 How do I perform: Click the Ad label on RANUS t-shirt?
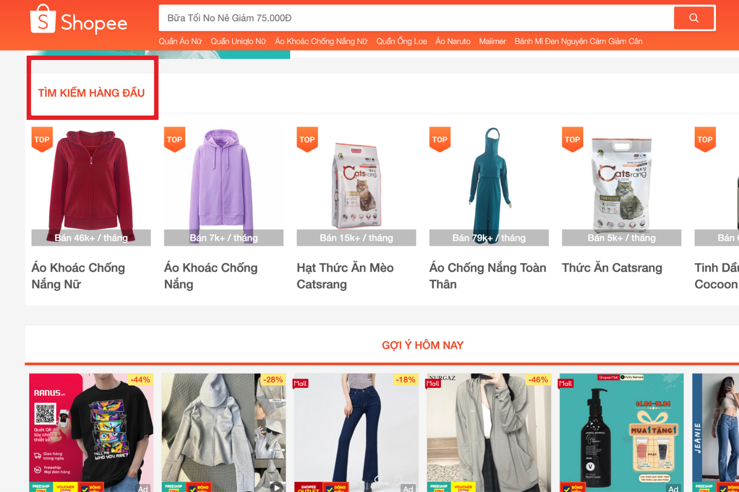(143, 489)
